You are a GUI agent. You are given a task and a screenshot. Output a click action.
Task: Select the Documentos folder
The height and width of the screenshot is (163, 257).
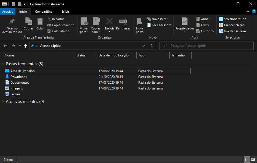[97, 83]
